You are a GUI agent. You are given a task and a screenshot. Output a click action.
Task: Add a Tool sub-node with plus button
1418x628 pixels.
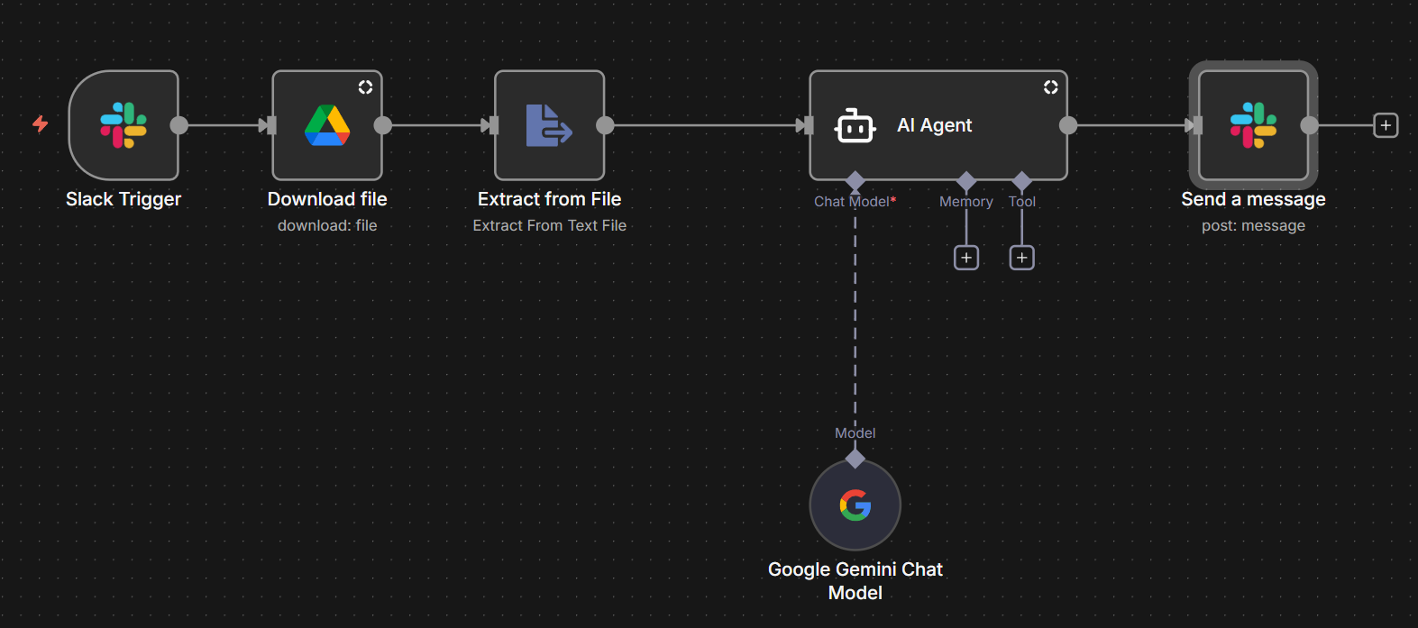(1021, 259)
